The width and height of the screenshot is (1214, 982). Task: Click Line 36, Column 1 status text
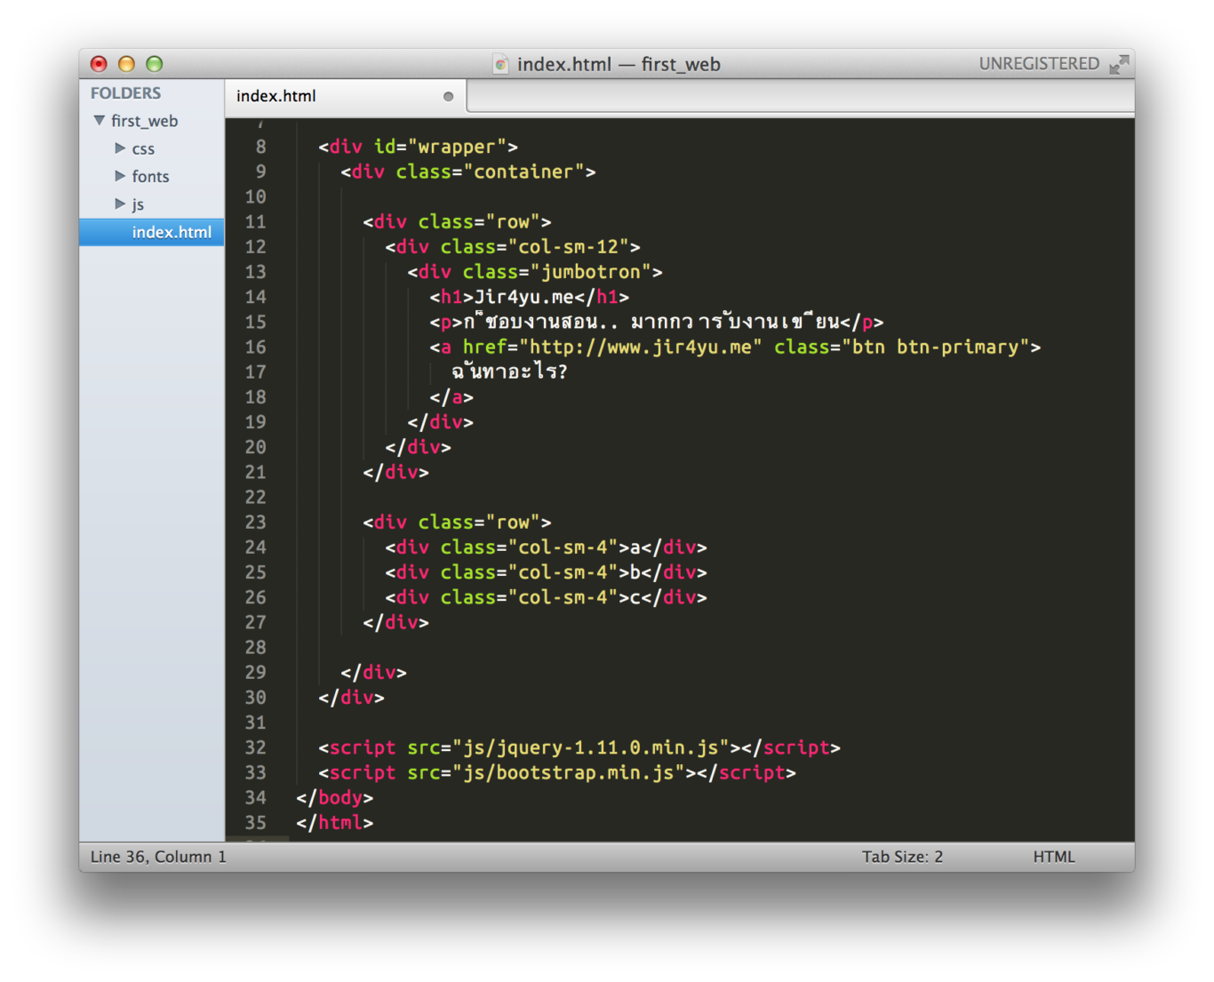[158, 857]
